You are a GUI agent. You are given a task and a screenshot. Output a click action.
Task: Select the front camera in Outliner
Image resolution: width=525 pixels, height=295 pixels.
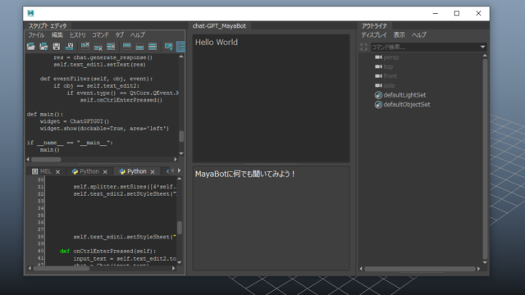point(390,76)
